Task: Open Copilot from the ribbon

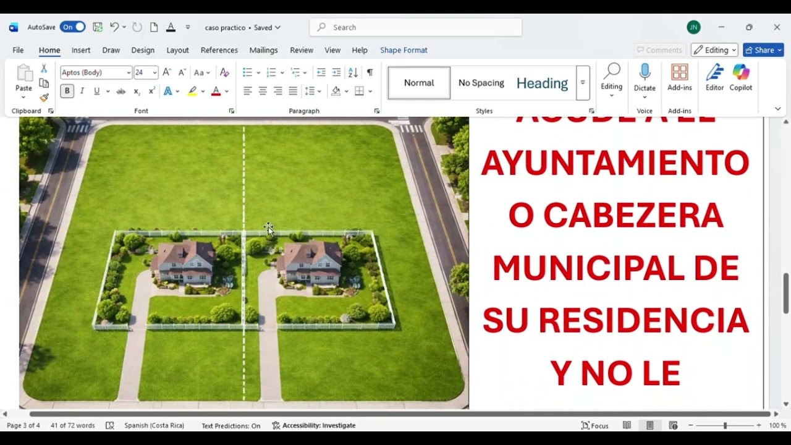Action: [741, 78]
